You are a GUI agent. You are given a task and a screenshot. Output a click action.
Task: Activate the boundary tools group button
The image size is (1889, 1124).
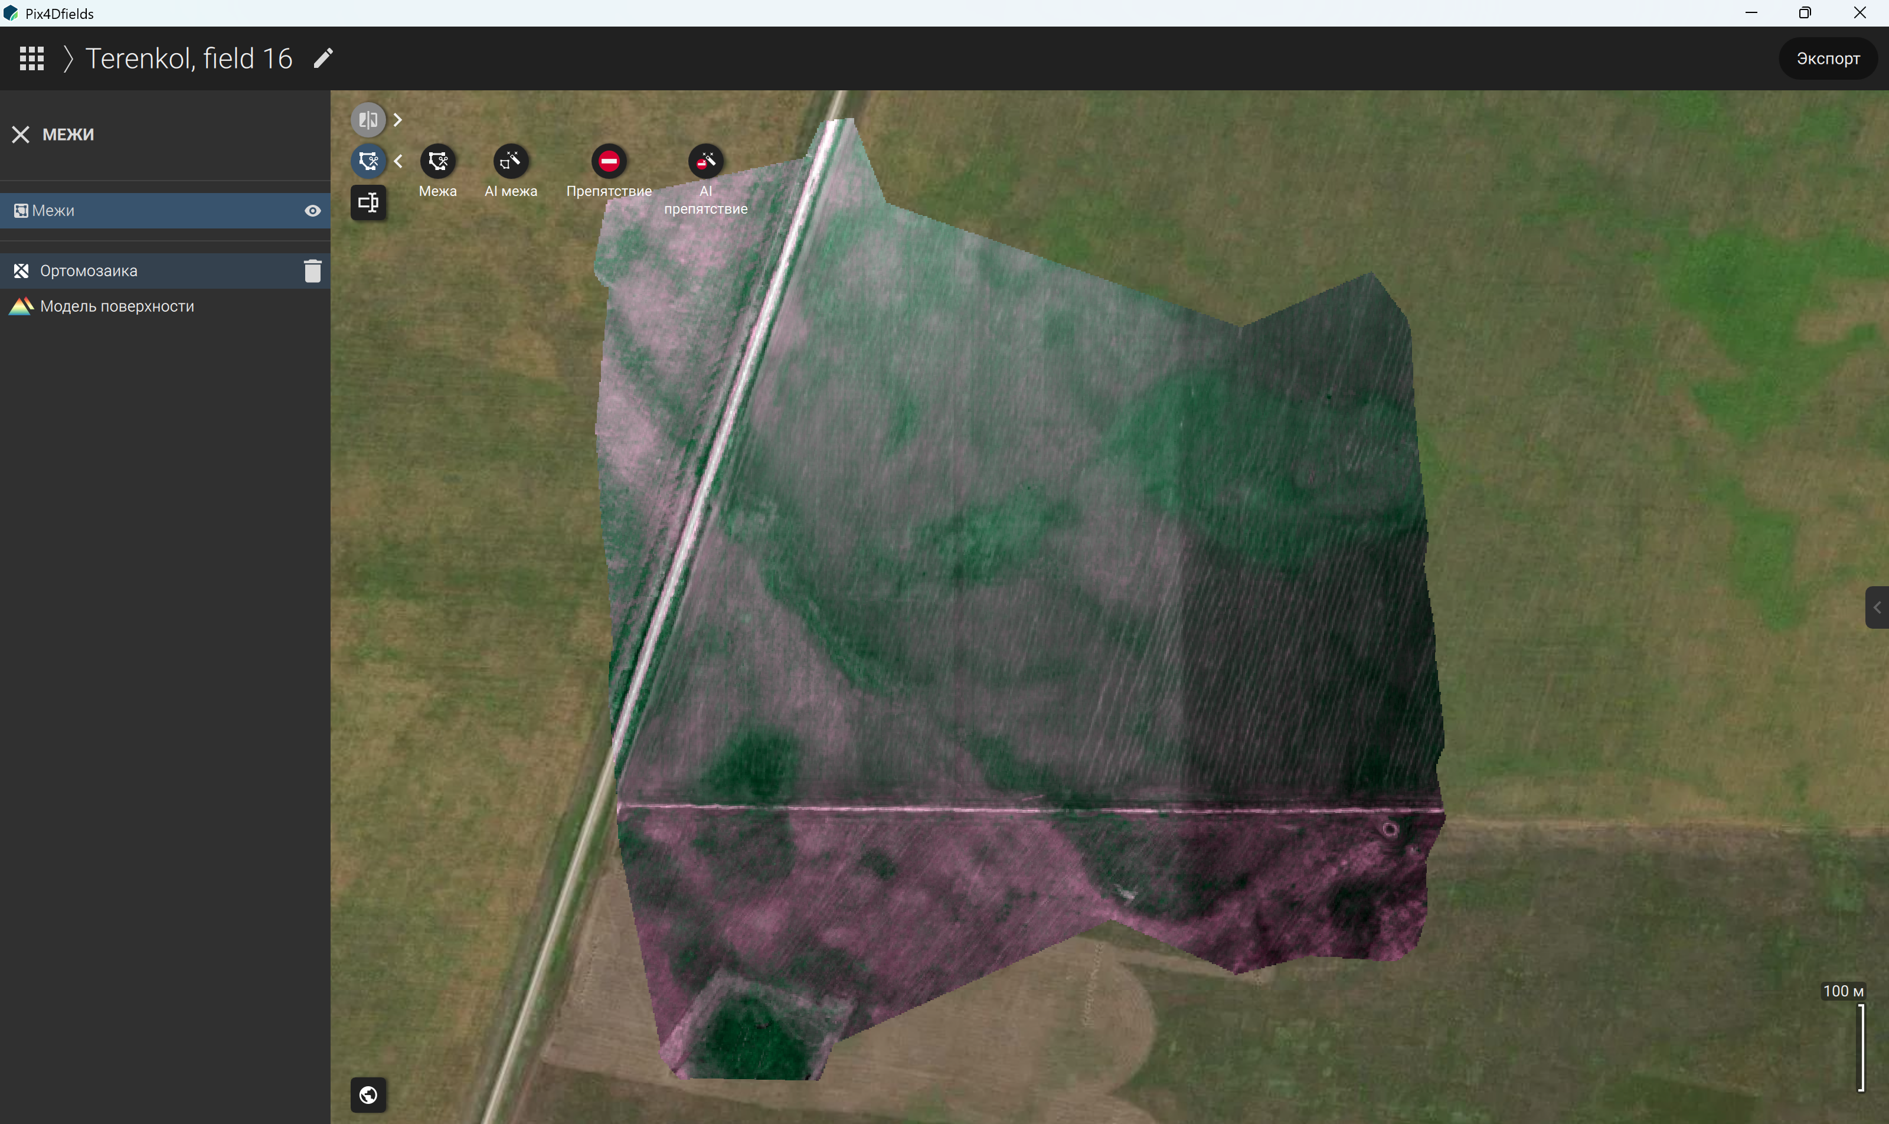(368, 161)
